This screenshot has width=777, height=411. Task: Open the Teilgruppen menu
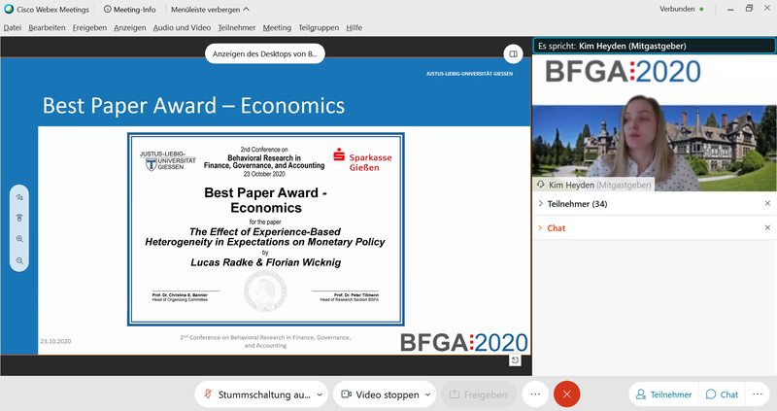[x=319, y=28]
